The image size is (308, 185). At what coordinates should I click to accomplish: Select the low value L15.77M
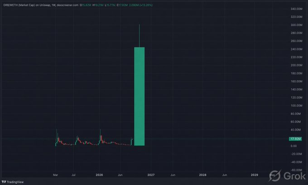point(110,5)
